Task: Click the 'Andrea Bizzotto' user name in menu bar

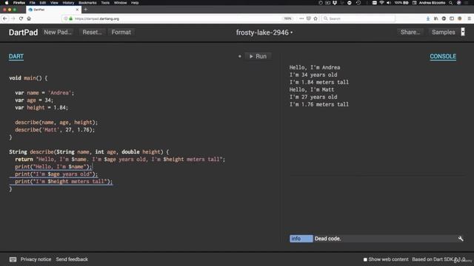Action: point(432,3)
